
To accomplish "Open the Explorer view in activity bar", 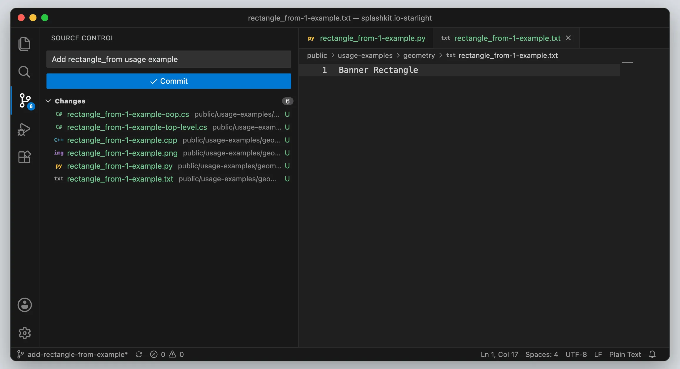I will point(24,44).
